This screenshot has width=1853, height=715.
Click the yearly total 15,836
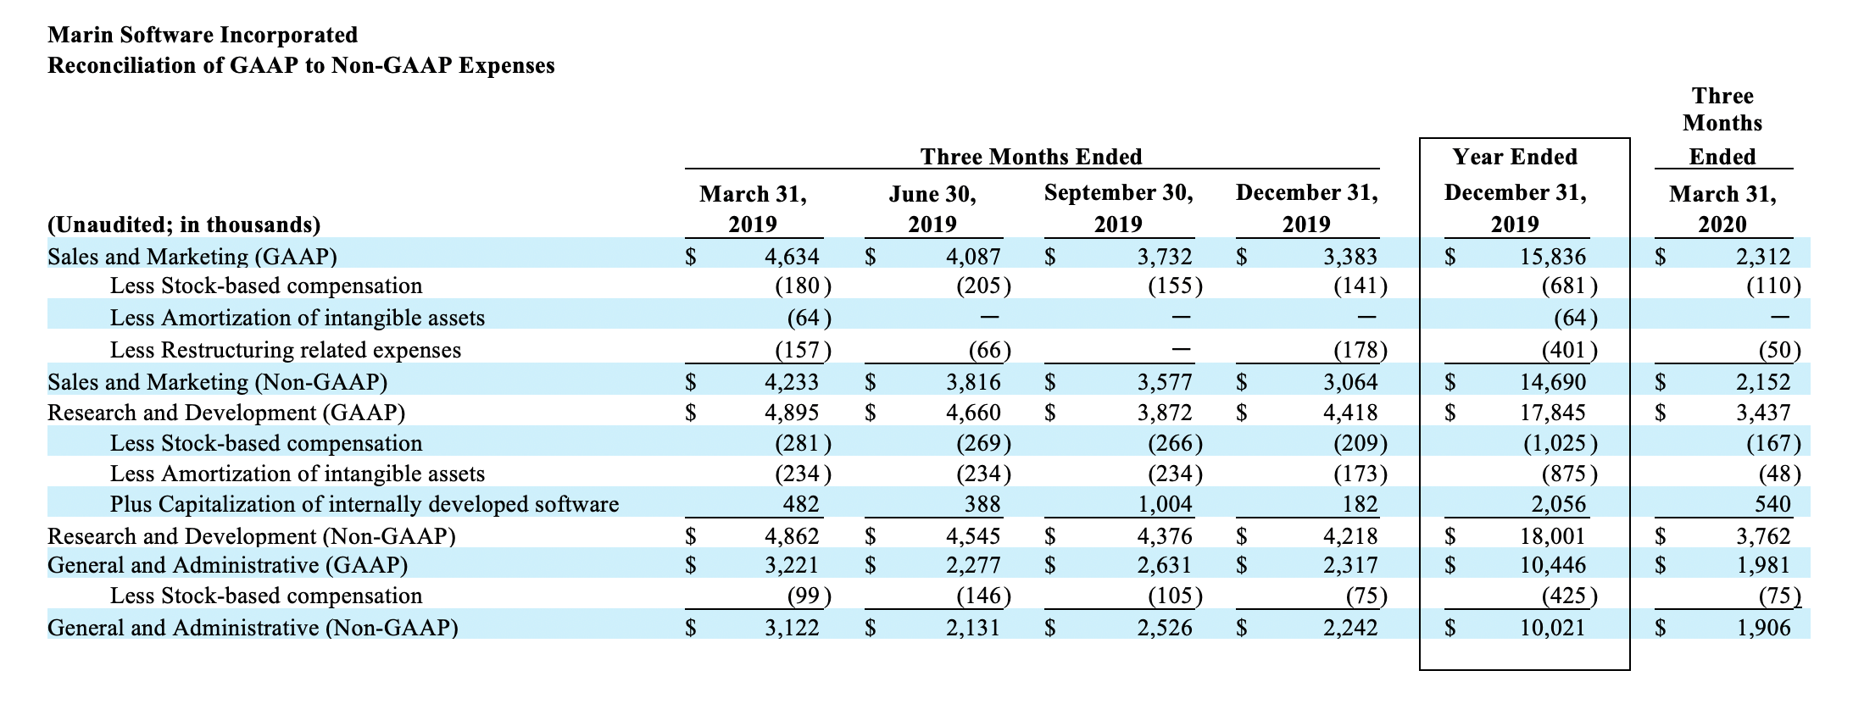pyautogui.click(x=1552, y=256)
